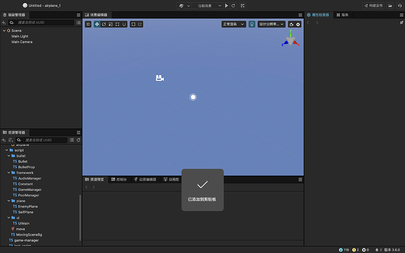This screenshot has width=405, height=253.
Task: Open the bottom panel hamburger menu
Action: [300, 180]
